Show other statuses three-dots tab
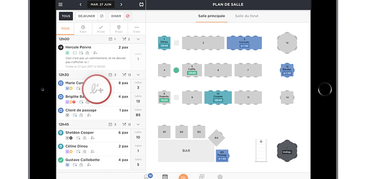 137,29
